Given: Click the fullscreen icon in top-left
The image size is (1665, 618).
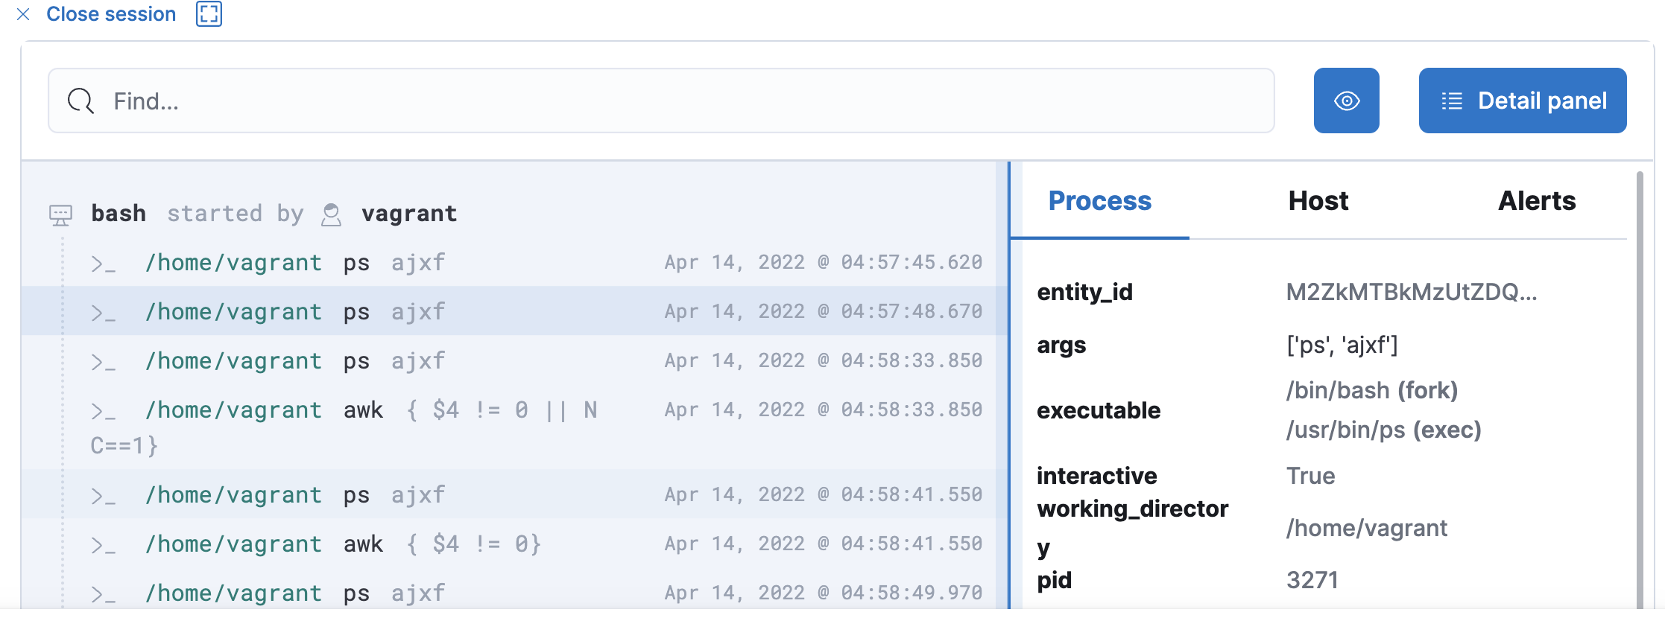Looking at the screenshot, I should pyautogui.click(x=209, y=13).
